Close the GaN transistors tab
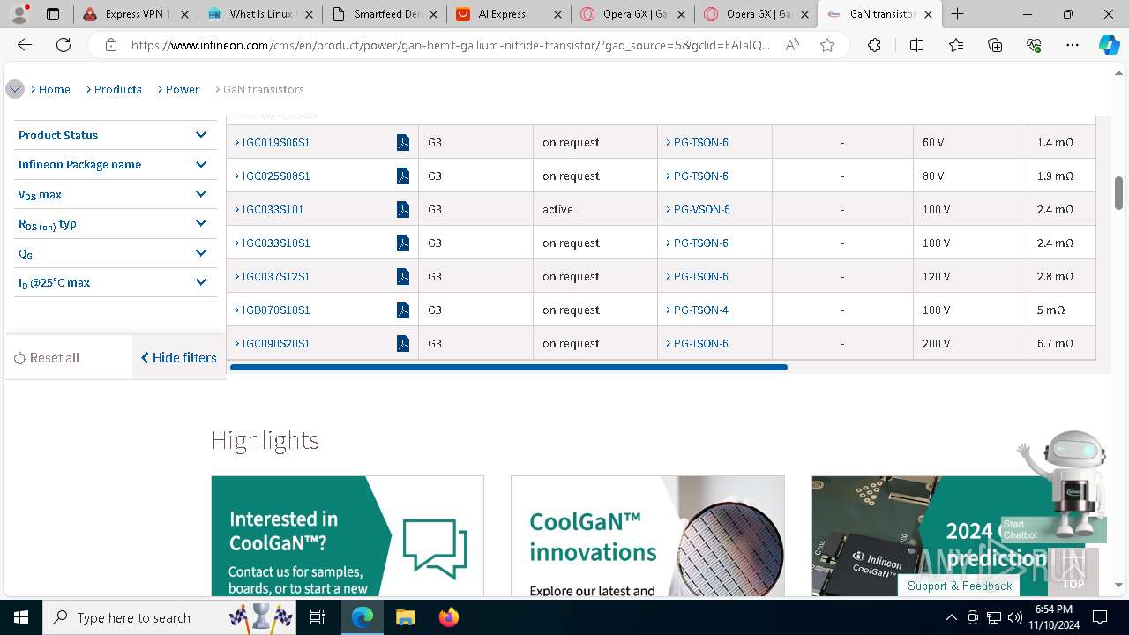Viewport: 1129px width, 635px height. (928, 14)
